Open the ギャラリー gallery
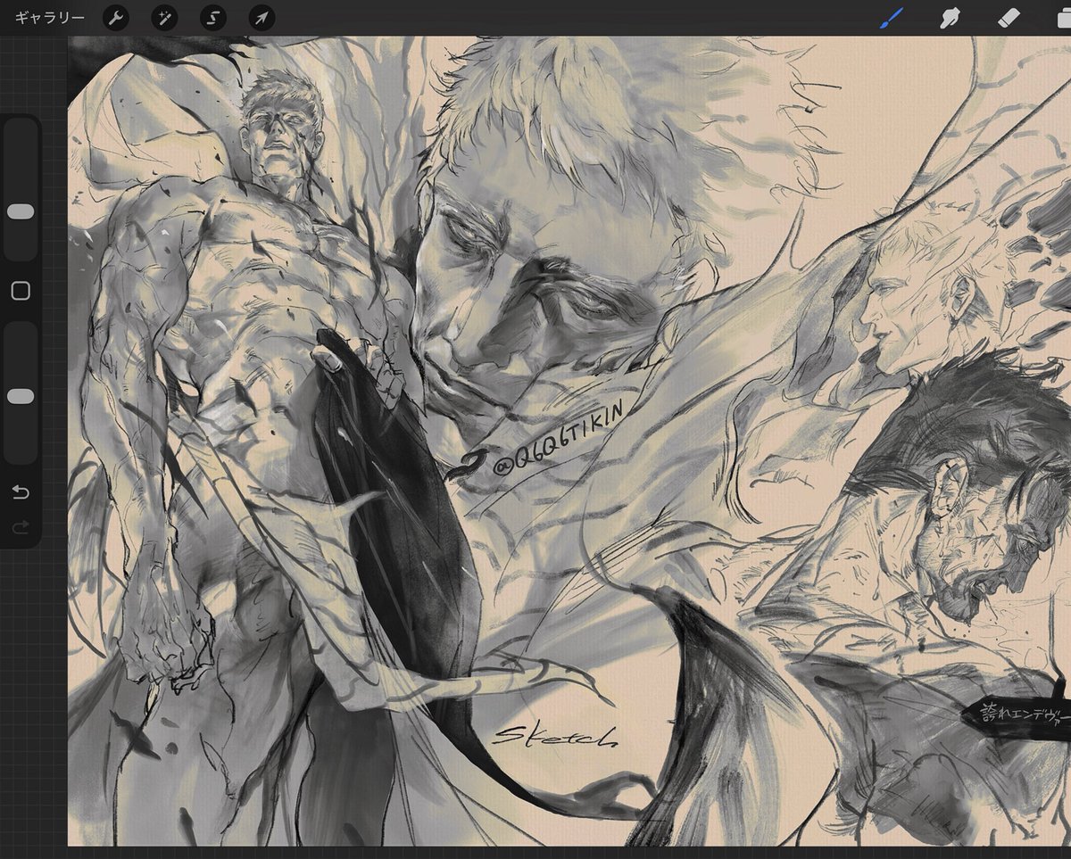 [50, 17]
